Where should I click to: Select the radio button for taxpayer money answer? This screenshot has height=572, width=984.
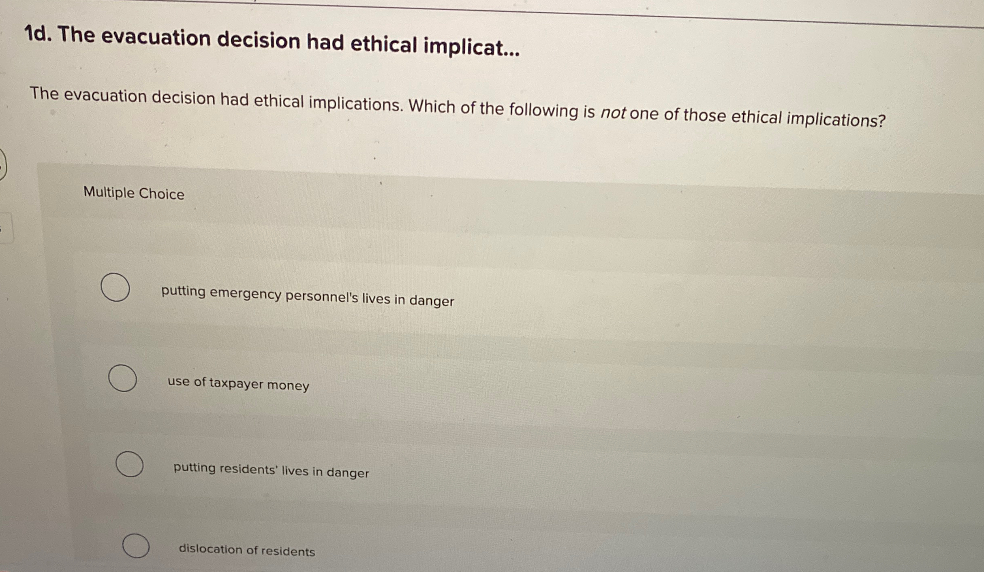coord(122,378)
